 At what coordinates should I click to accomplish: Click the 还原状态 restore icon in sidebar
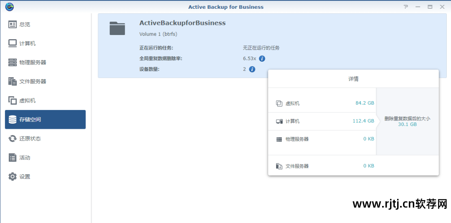click(13, 139)
